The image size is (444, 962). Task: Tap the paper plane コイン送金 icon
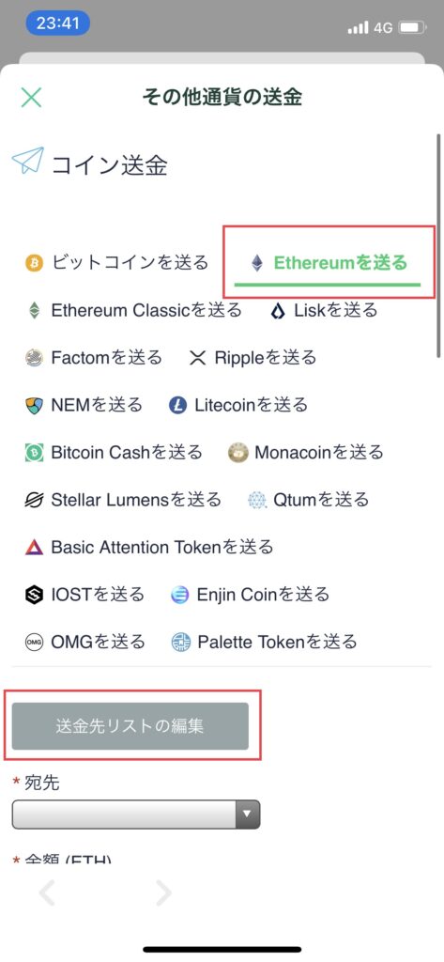27,161
